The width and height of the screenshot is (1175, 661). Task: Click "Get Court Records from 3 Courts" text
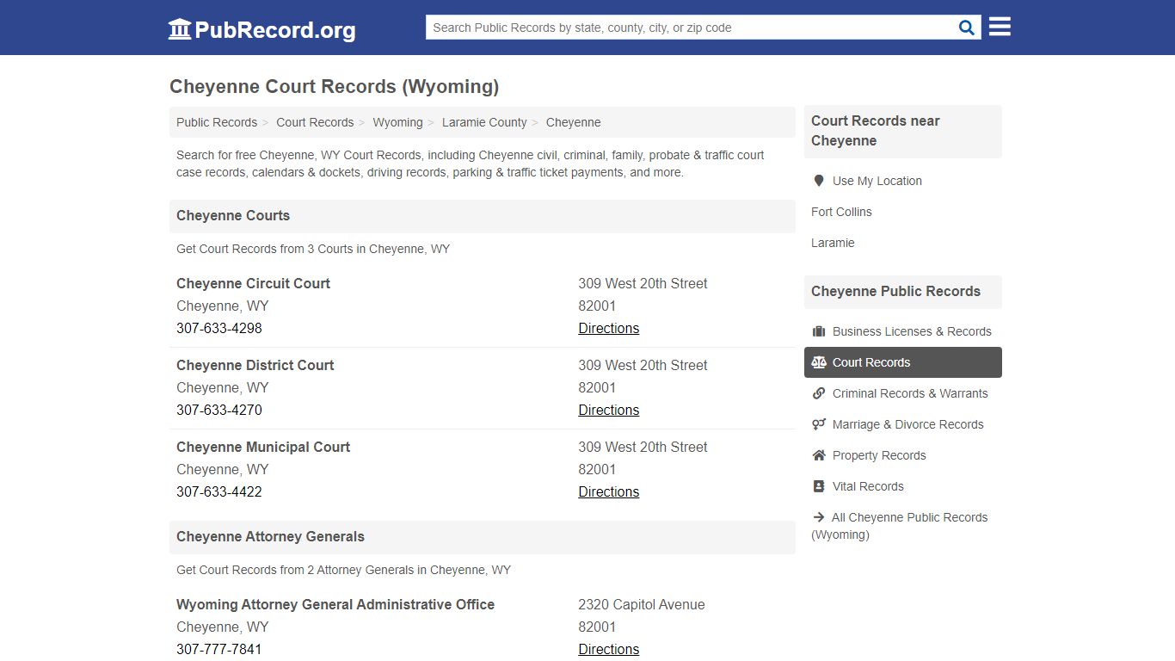[x=313, y=249]
